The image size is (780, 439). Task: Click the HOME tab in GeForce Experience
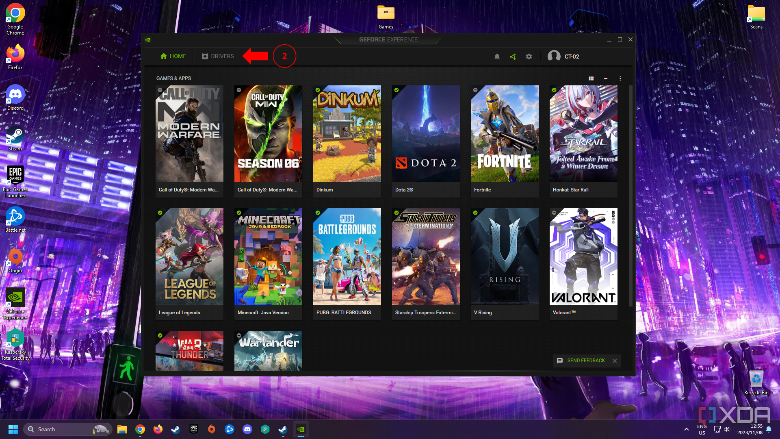[173, 56]
